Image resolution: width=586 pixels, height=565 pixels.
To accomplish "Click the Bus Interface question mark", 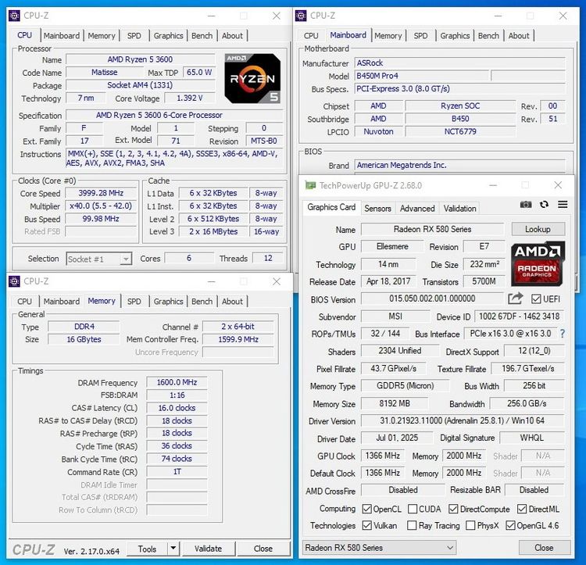I will [x=563, y=334].
